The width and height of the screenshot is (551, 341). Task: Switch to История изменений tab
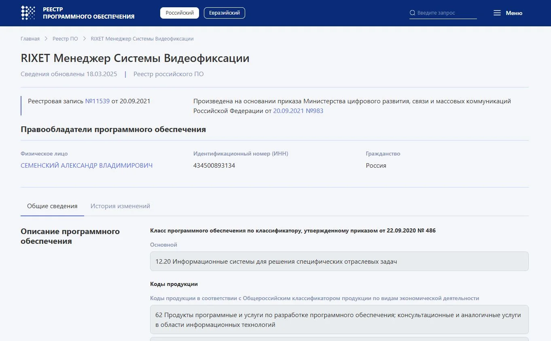tap(120, 206)
